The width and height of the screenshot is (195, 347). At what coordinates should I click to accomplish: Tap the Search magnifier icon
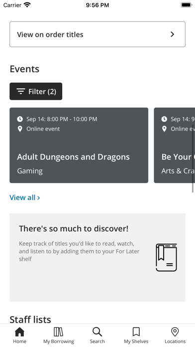click(x=97, y=332)
